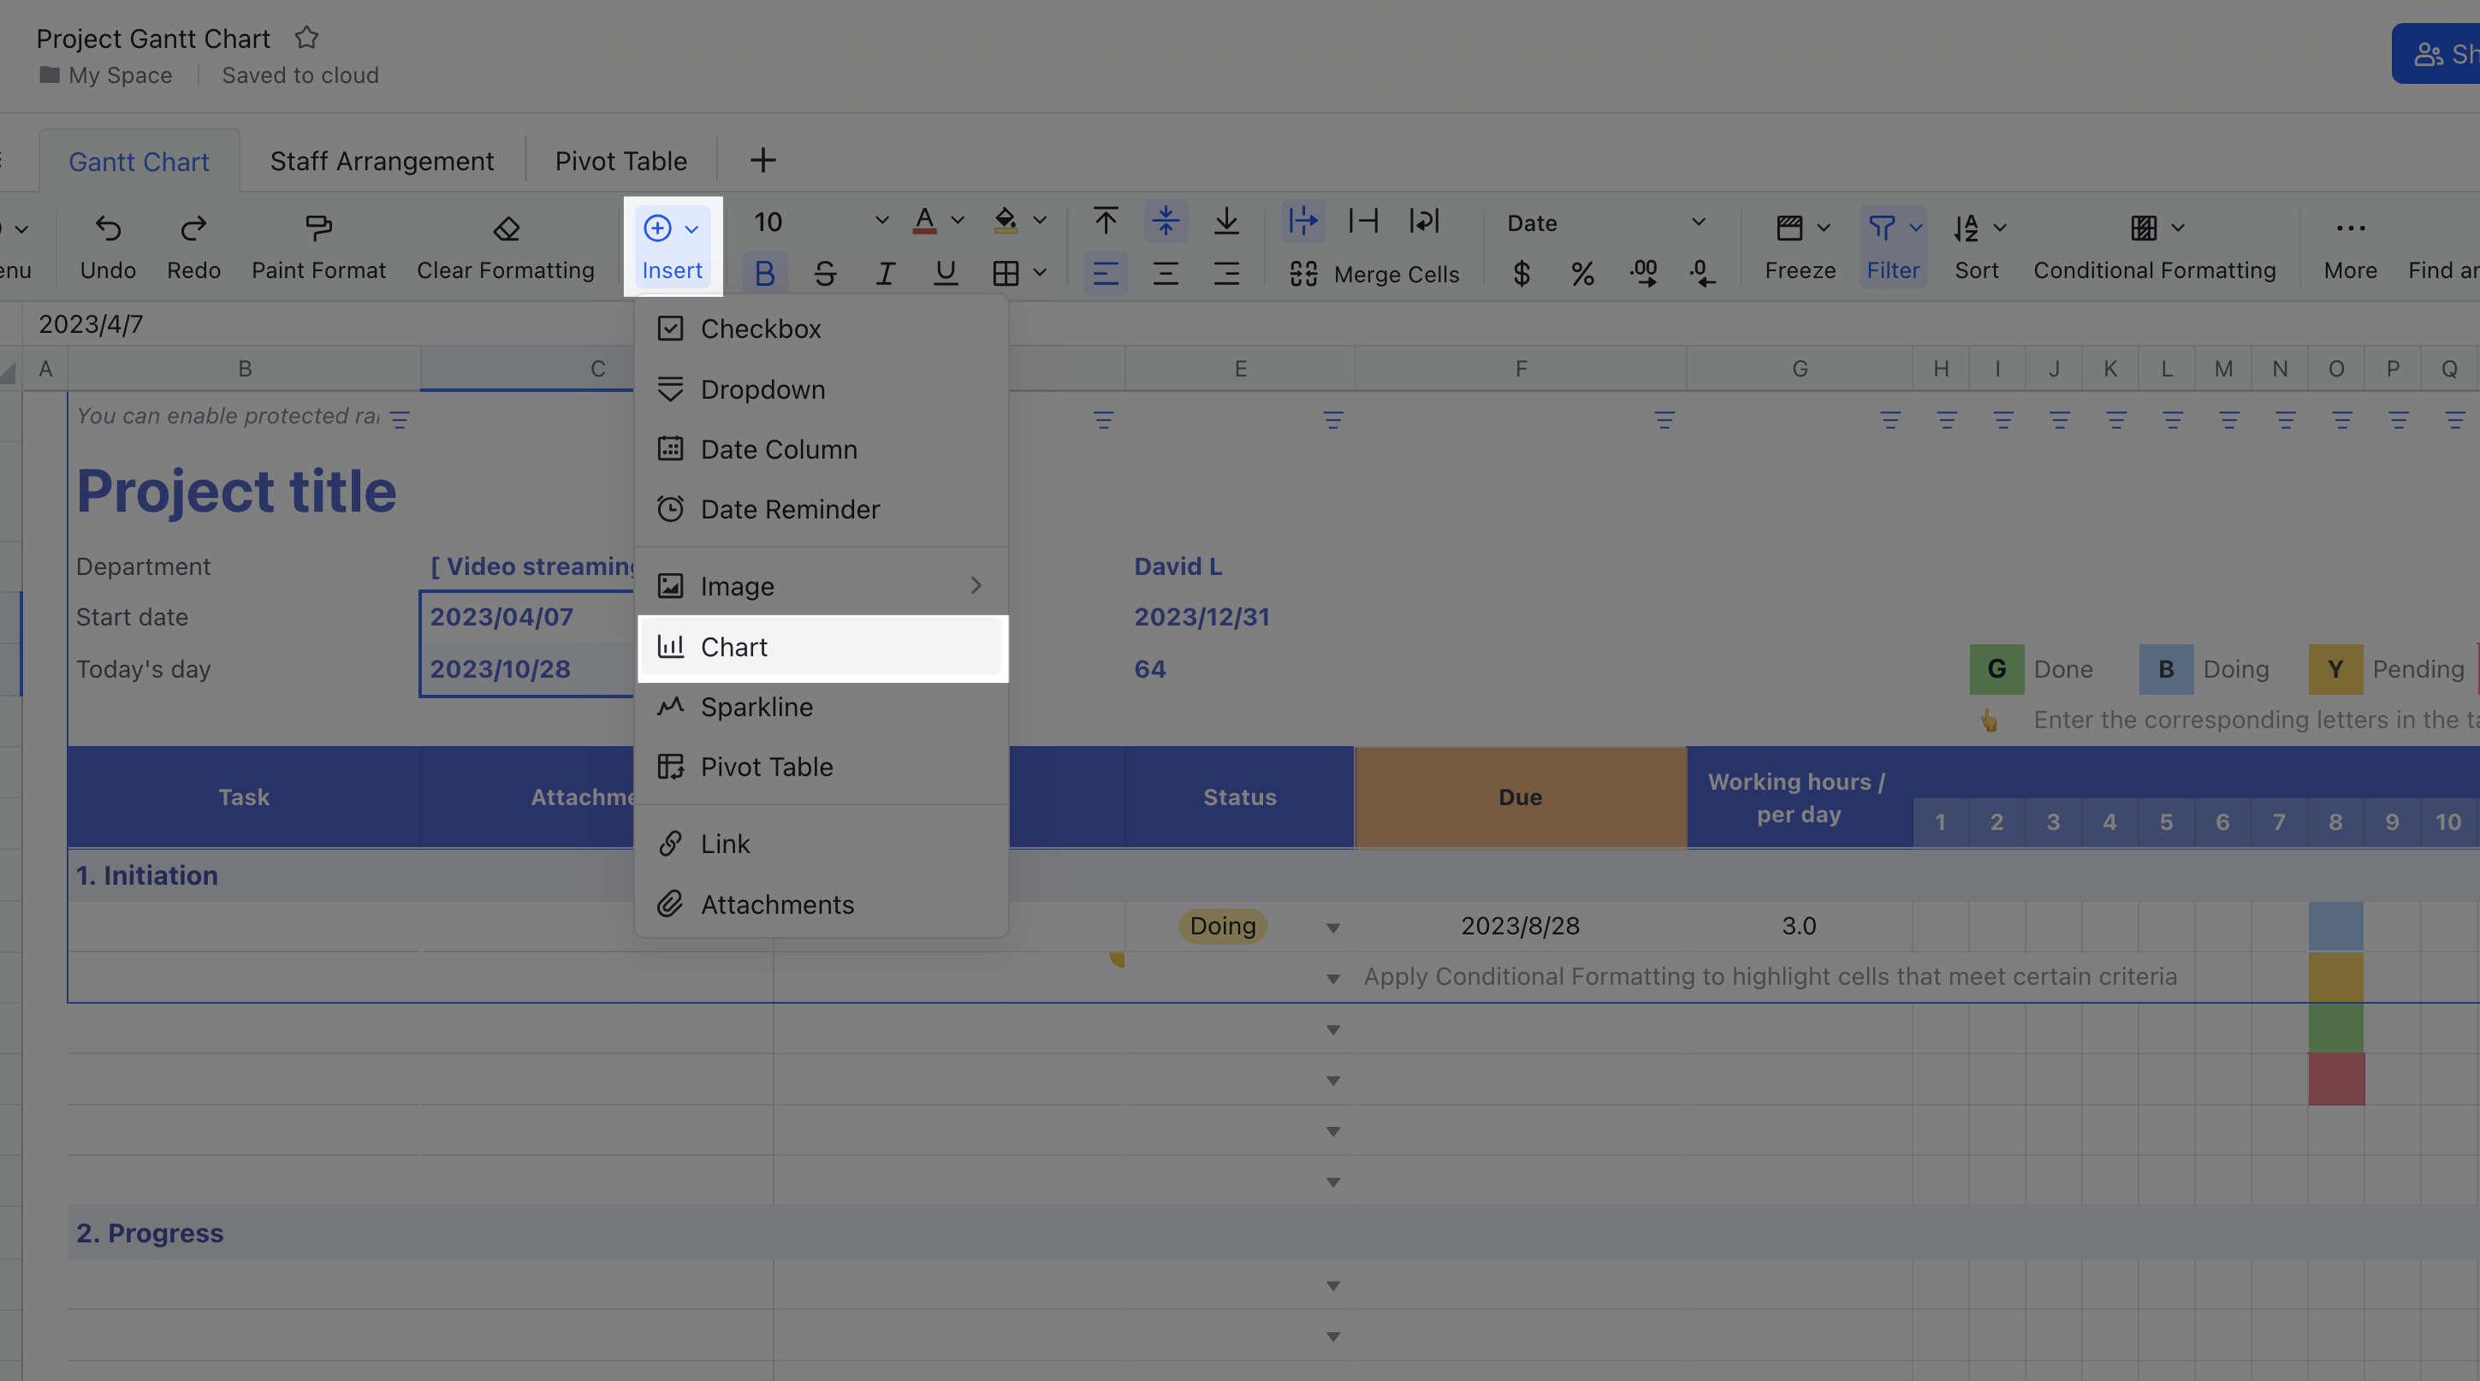Image resolution: width=2480 pixels, height=1381 pixels.
Task: Choose Checkbox from Insert menu
Action: pyautogui.click(x=822, y=329)
